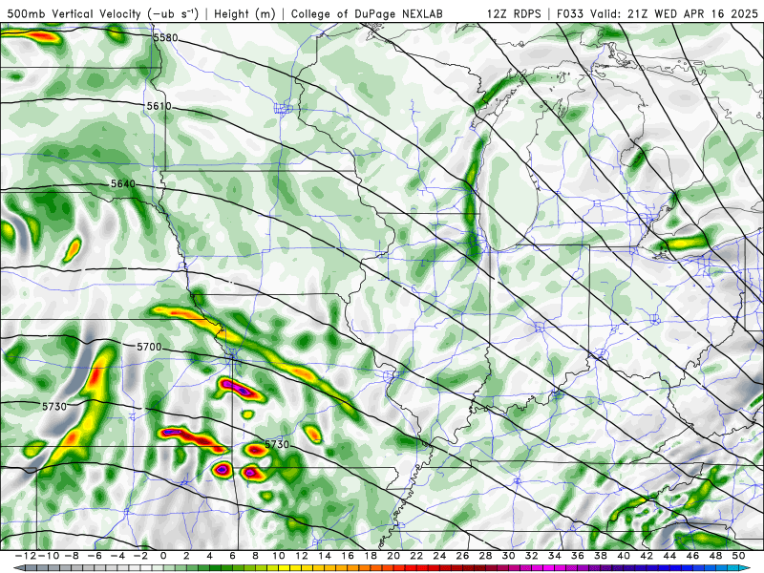
Task: Click the 16 value on the color scale
Action: tap(348, 556)
